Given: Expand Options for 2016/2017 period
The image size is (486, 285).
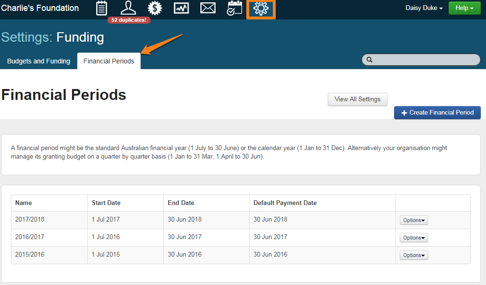Looking at the screenshot, I should pyautogui.click(x=414, y=238).
